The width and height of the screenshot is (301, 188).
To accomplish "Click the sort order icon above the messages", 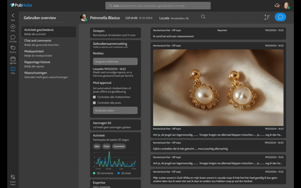I will click(267, 17).
